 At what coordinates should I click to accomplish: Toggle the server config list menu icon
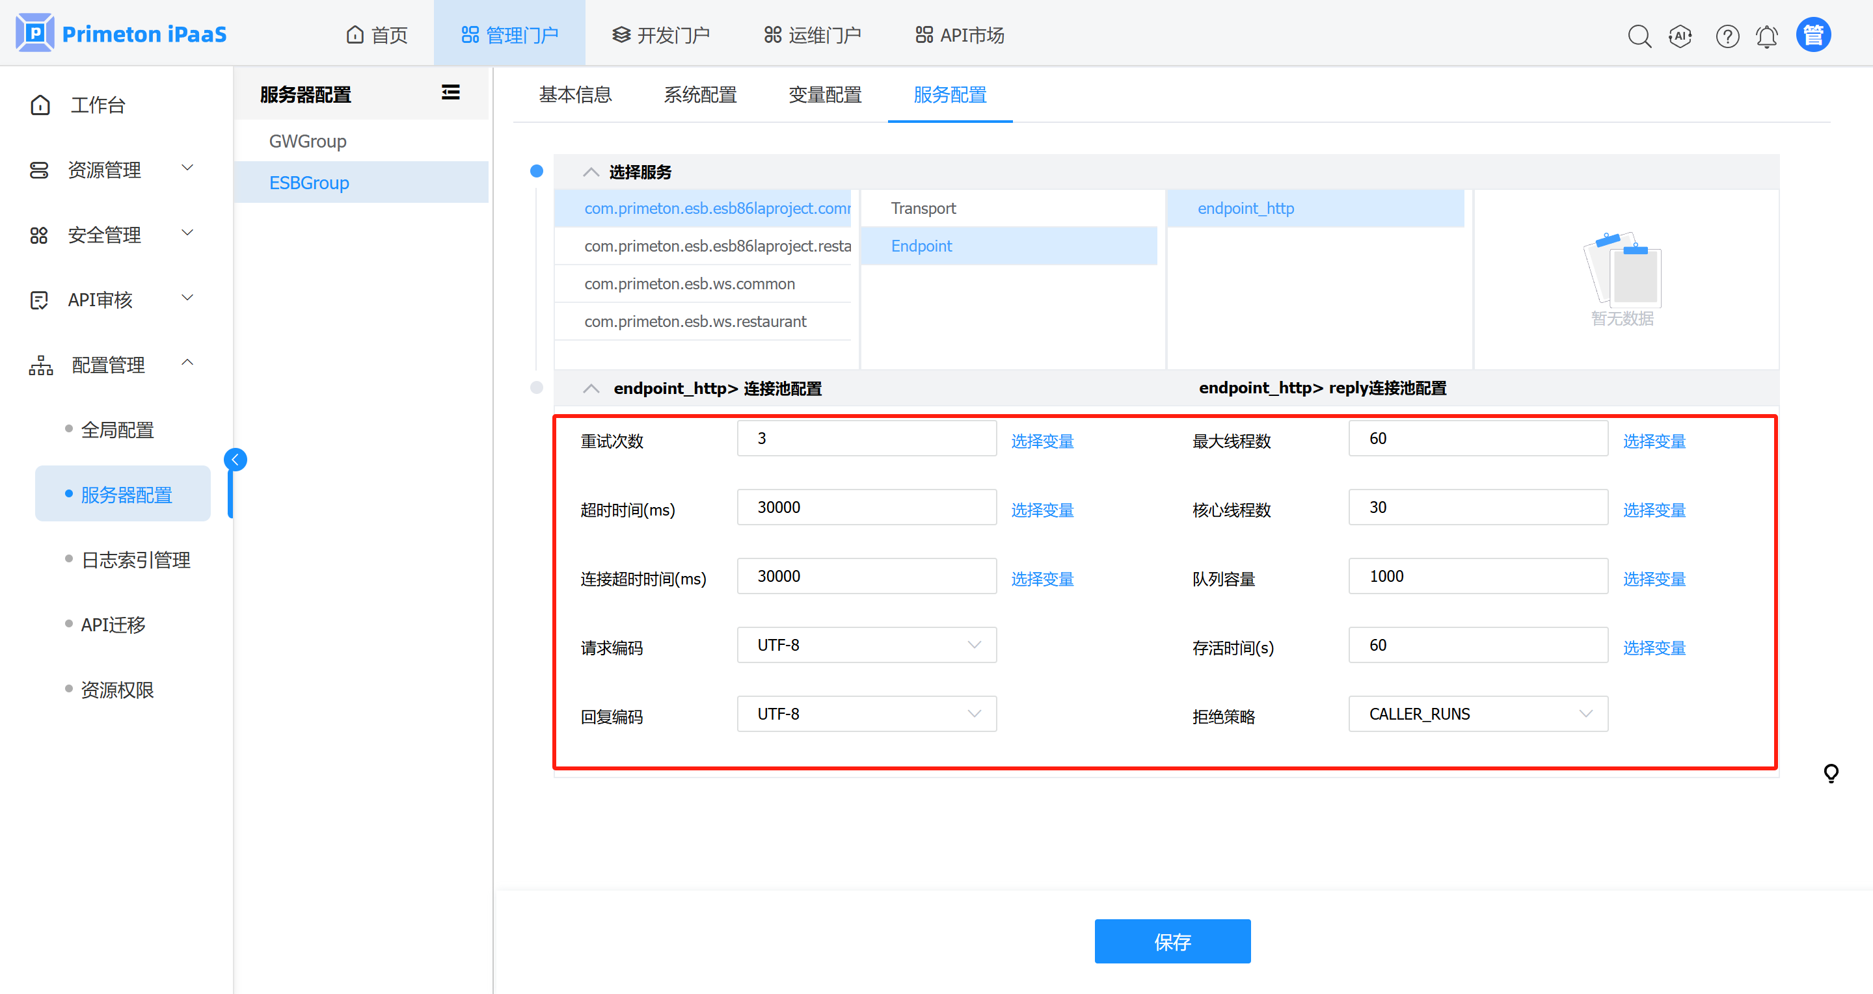click(x=450, y=92)
